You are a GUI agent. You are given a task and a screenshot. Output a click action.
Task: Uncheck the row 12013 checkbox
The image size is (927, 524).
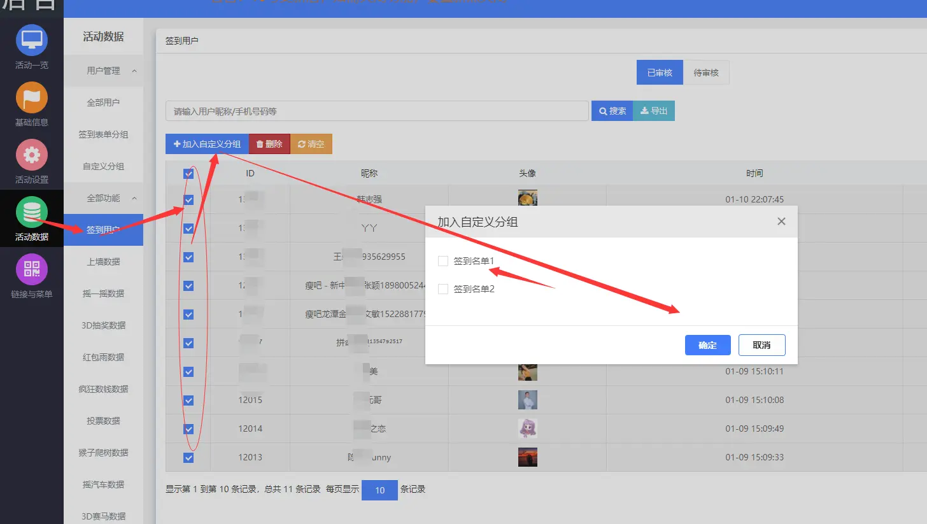pyautogui.click(x=188, y=458)
